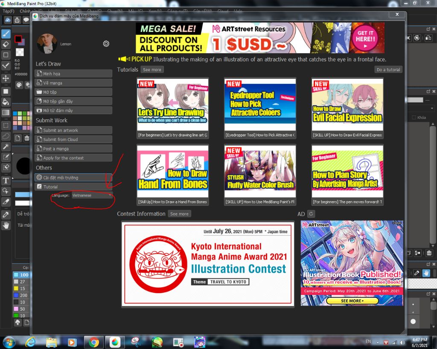Select the blue brush entry 200
Image resolution: width=437 pixels, height=349 pixels.
(x=21, y=295)
